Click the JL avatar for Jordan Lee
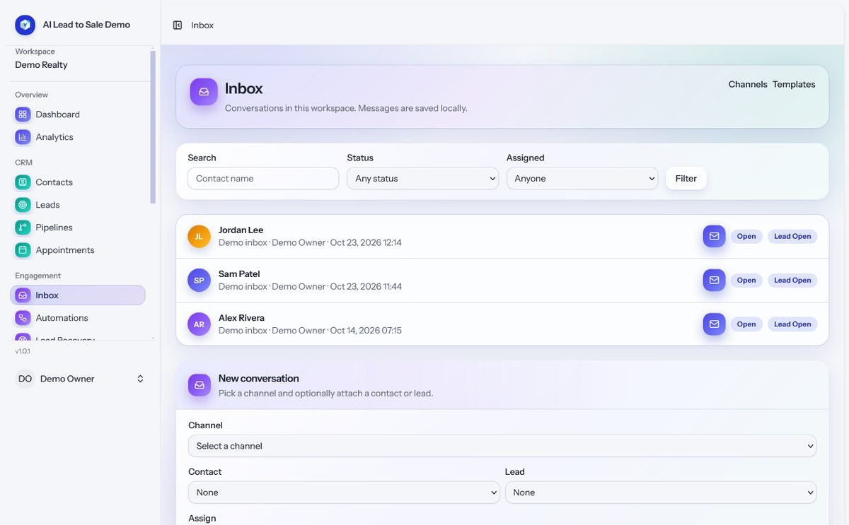849x525 pixels. (x=199, y=237)
